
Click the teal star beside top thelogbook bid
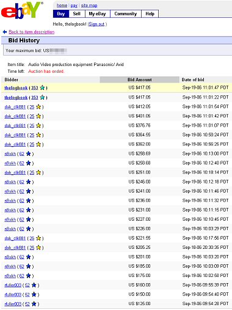click(42, 87)
